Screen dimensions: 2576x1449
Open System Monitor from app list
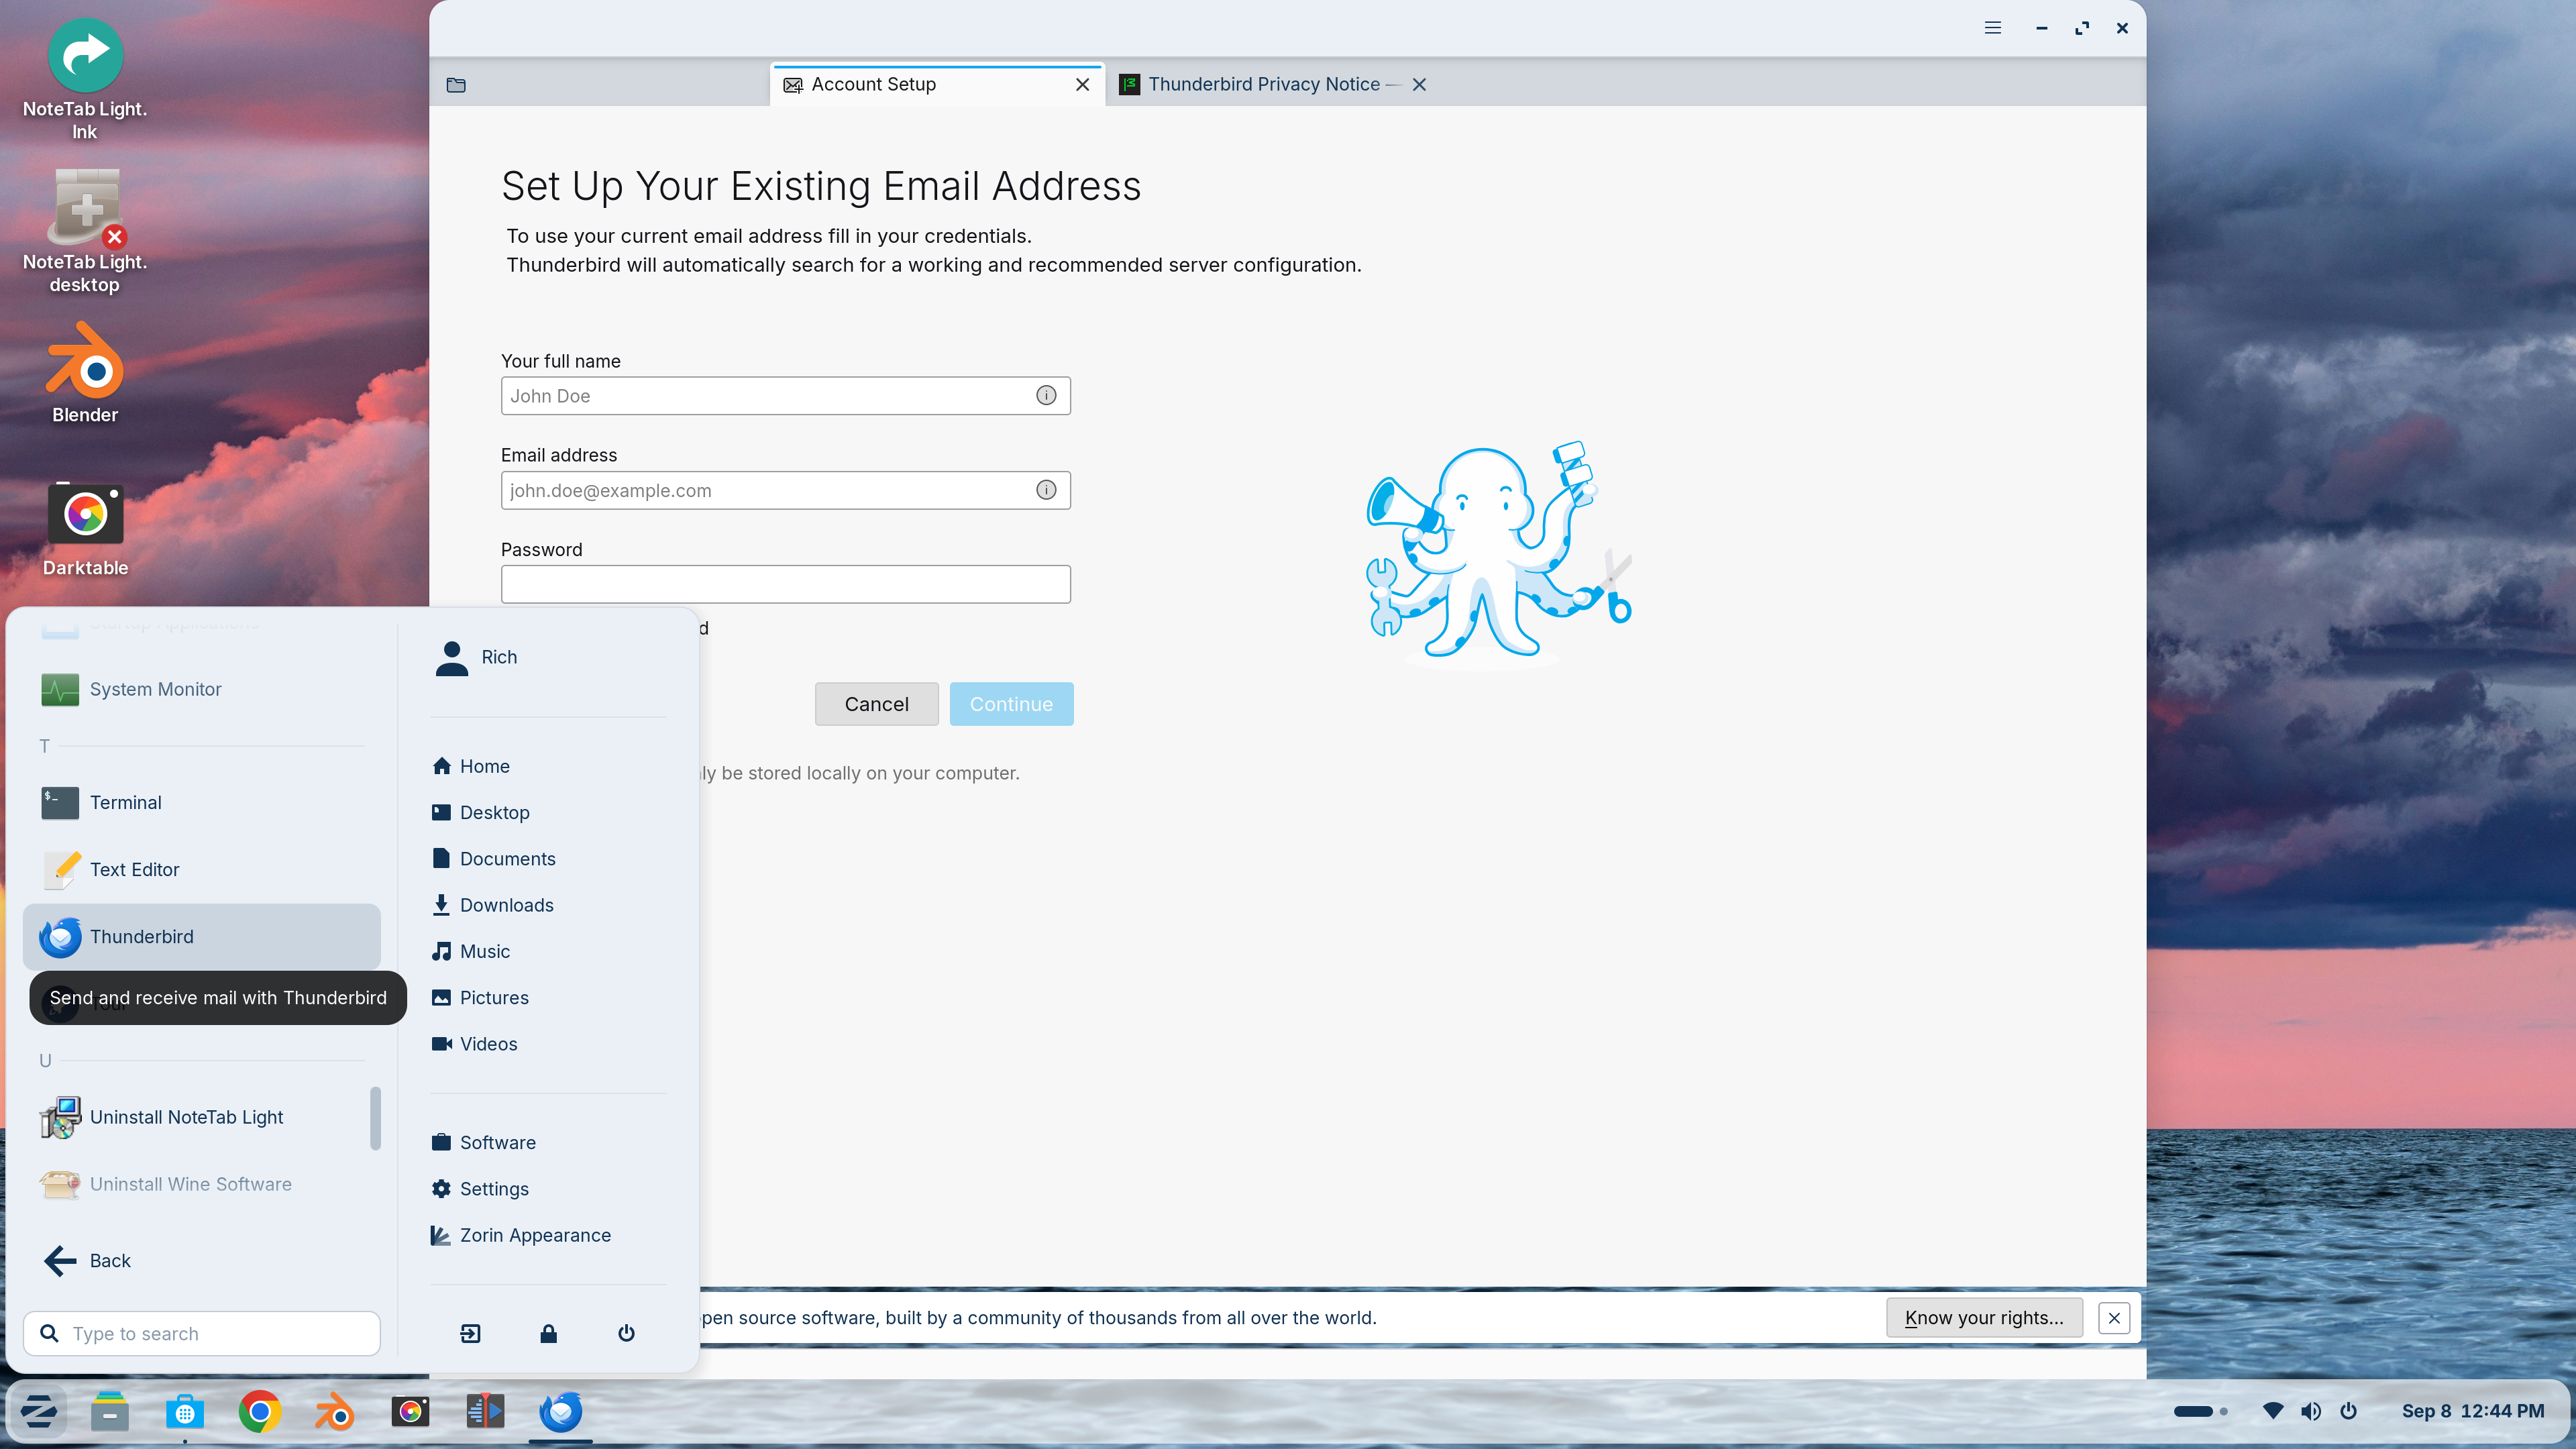[201, 689]
